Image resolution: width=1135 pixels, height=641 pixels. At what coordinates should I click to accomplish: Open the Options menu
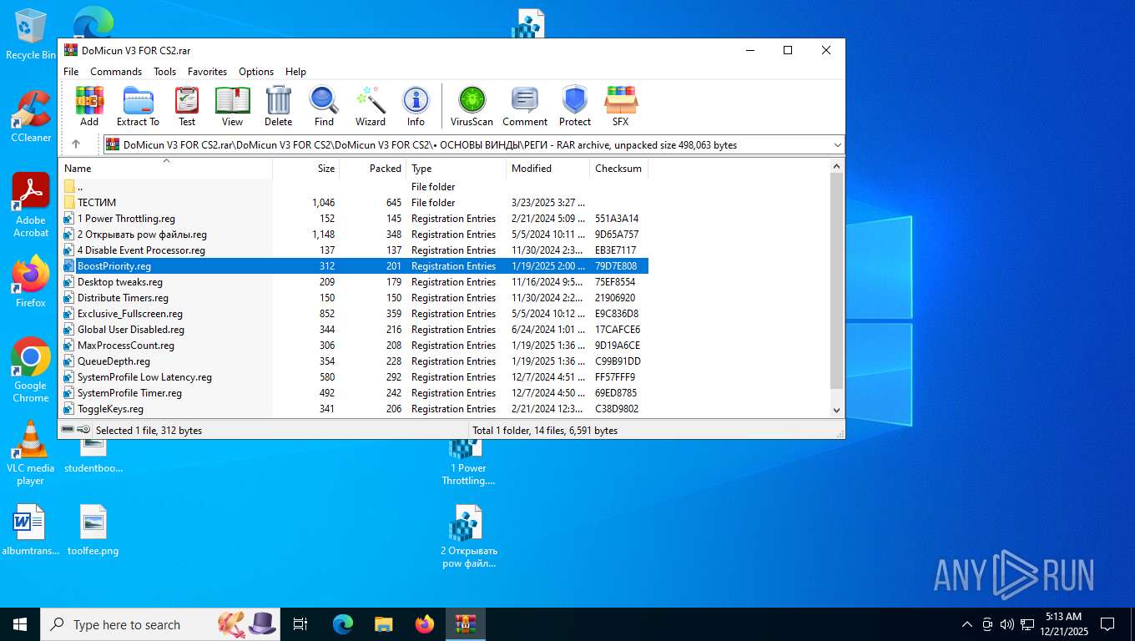point(256,72)
